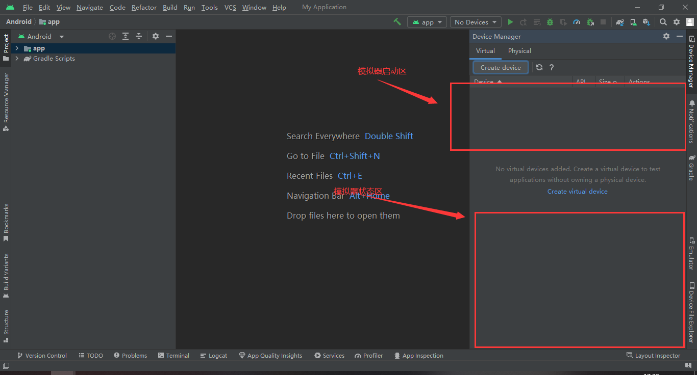This screenshot has width=697, height=375.
Task: Expand the Gradle Scripts chevron
Action: pyautogui.click(x=17, y=58)
